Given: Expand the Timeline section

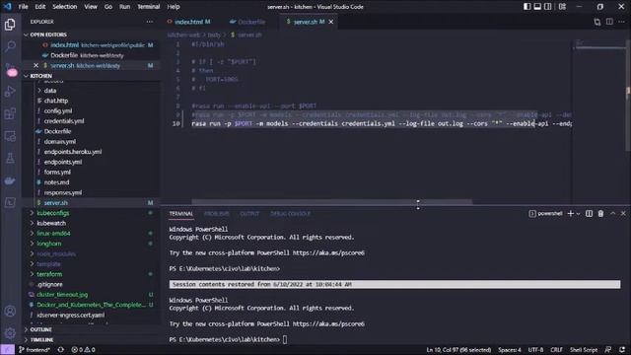Looking at the screenshot, I should (x=92, y=339).
